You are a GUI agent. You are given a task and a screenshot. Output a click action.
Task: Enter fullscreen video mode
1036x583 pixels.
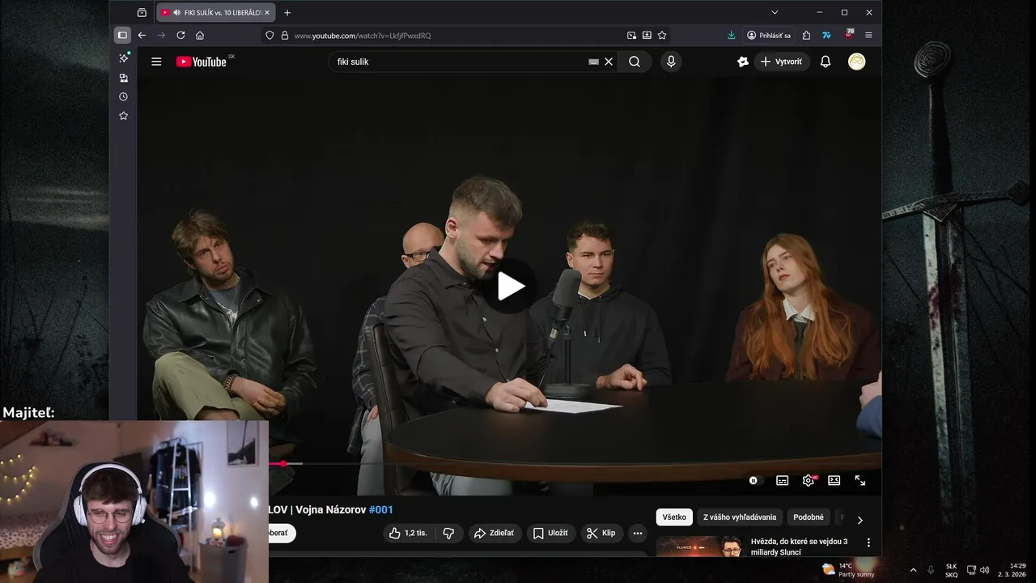(860, 480)
